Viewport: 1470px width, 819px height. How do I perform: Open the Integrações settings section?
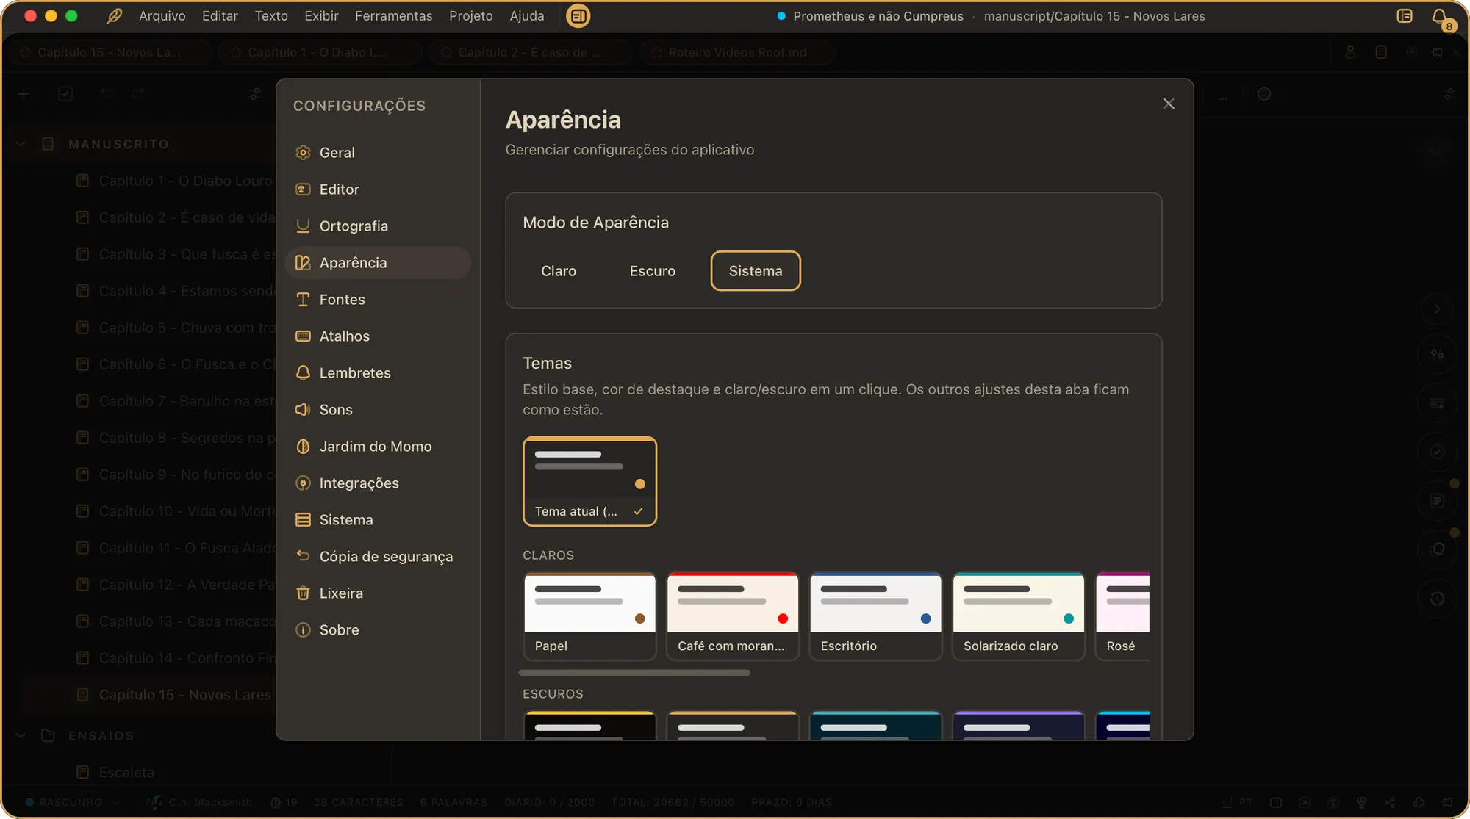[x=378, y=483]
